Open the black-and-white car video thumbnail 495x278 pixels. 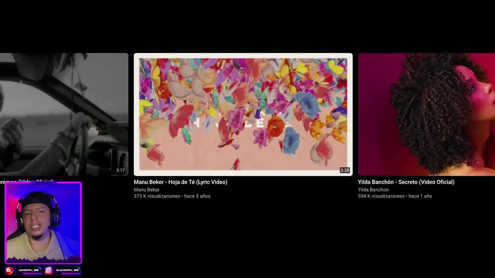pos(64,114)
